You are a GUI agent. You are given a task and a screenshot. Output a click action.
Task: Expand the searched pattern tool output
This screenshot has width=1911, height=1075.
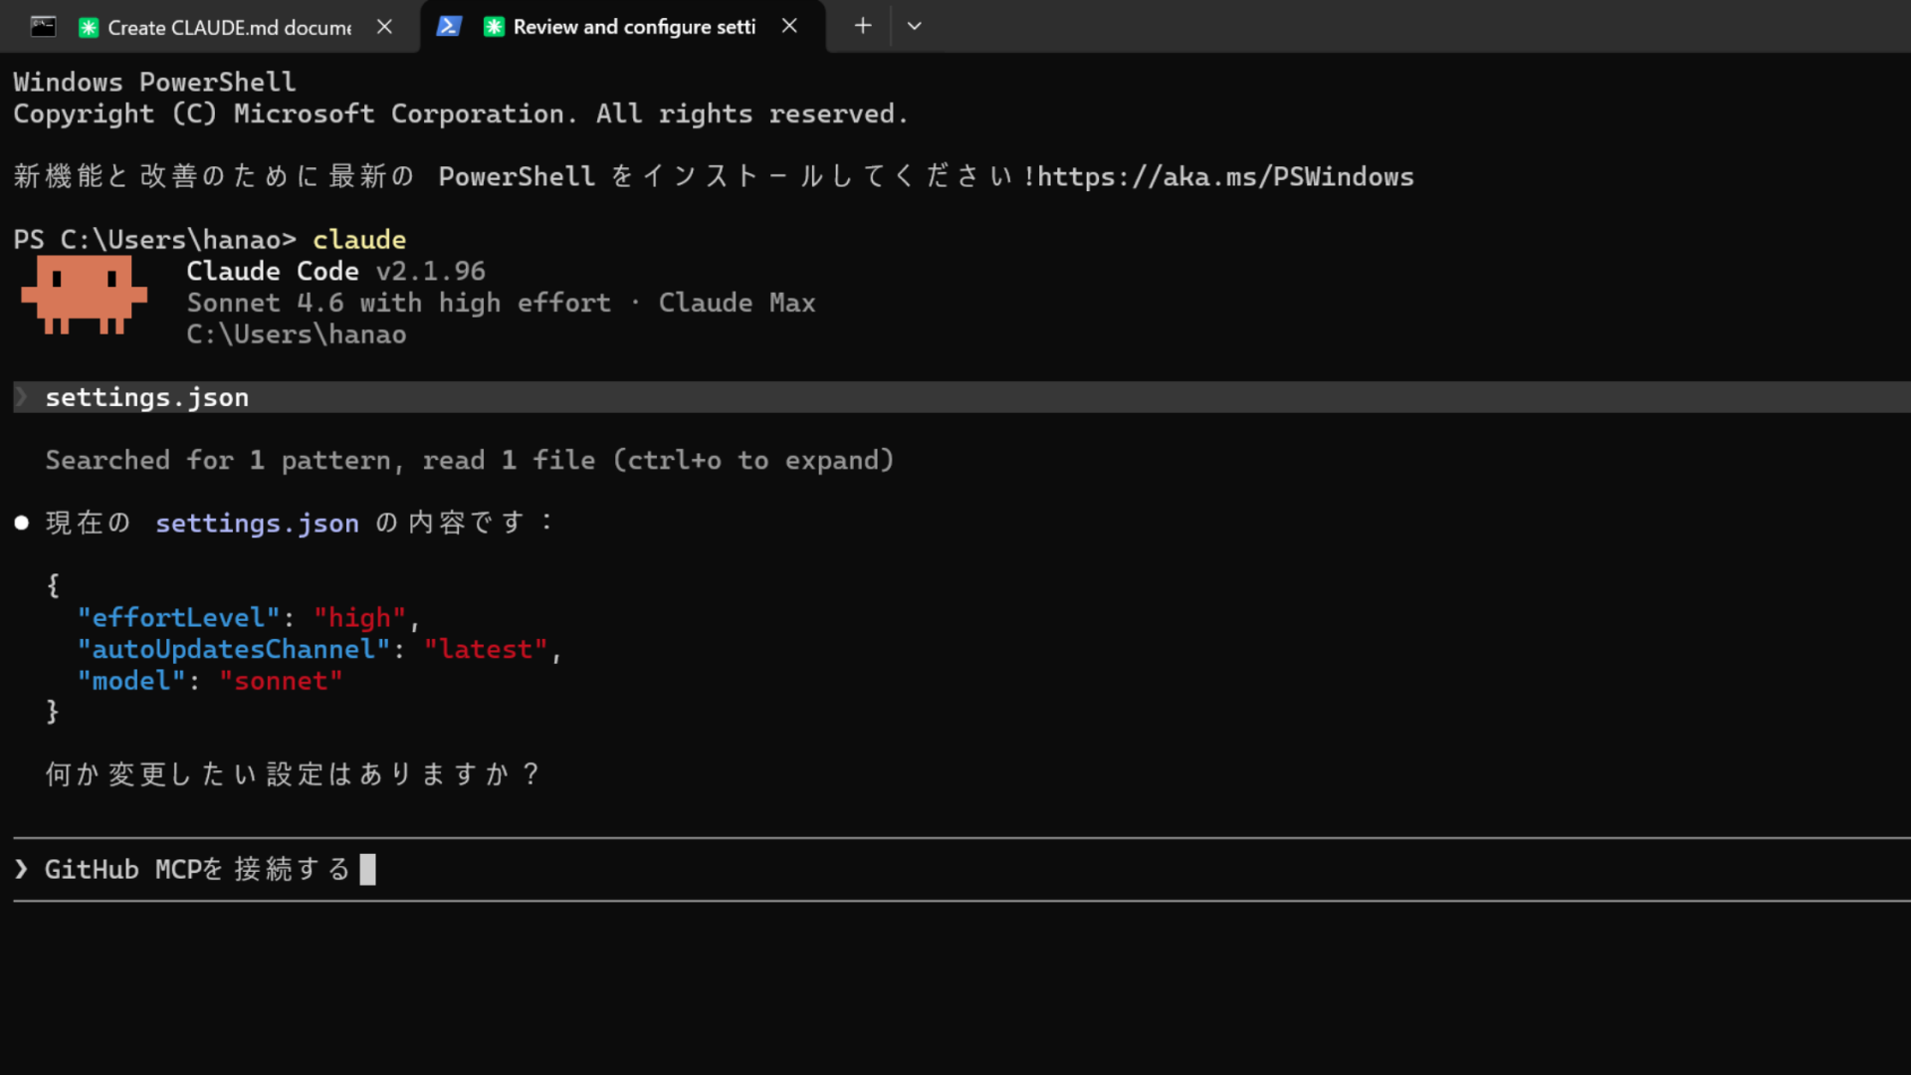point(468,460)
